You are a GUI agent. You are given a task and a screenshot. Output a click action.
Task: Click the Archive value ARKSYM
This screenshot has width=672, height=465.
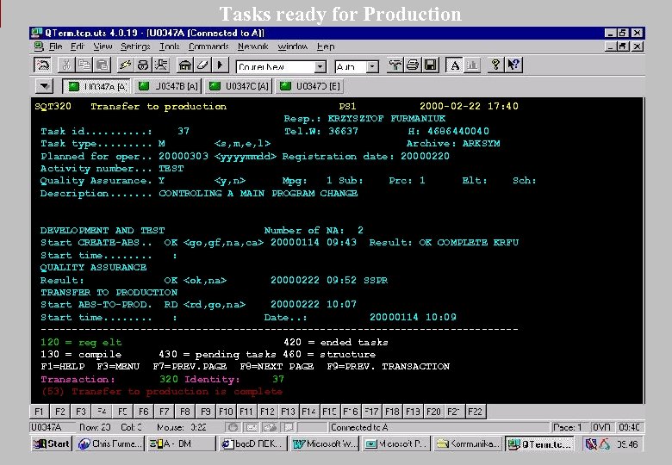point(481,144)
